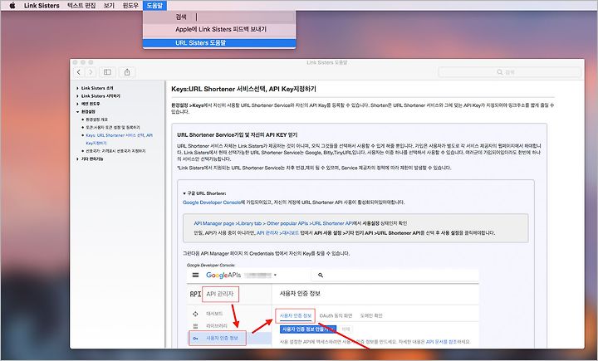Open the 번호국가 지정하기 subtopic
Viewport: 598px width, 361px height.
coord(115,151)
